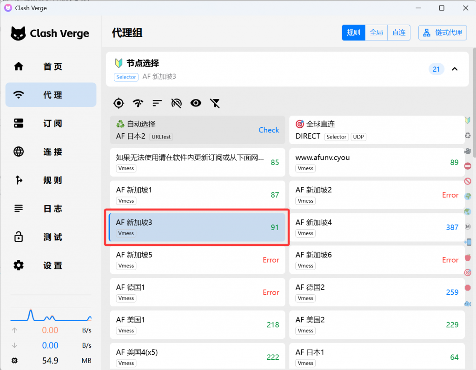Maximize the Clash Verge window

442,8
